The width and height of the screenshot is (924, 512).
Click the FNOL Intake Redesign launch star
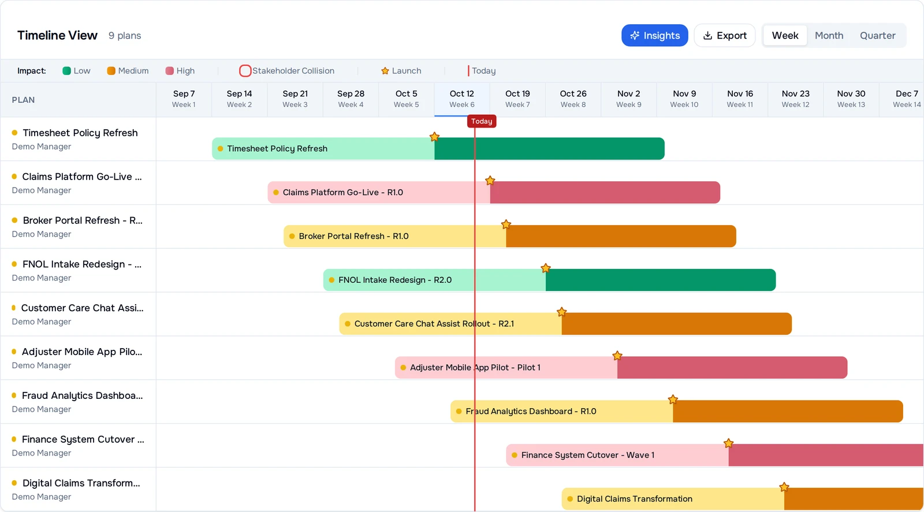coord(546,268)
